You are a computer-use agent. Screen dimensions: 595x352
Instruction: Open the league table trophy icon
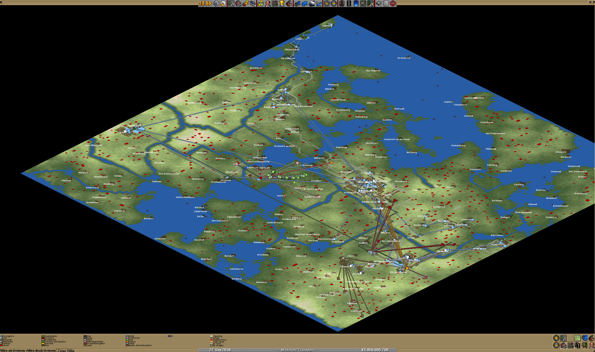[x=282, y=3]
